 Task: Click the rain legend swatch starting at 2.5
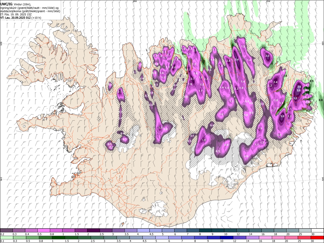pos(97,237)
